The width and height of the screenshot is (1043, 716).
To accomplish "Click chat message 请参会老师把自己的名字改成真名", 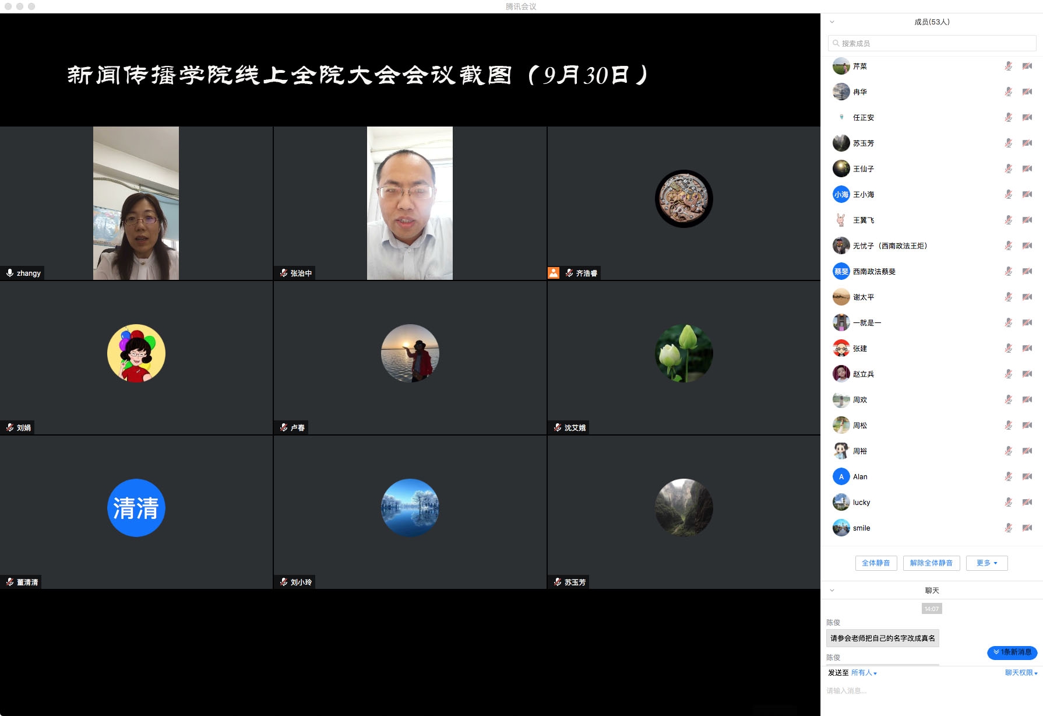I will tap(883, 638).
